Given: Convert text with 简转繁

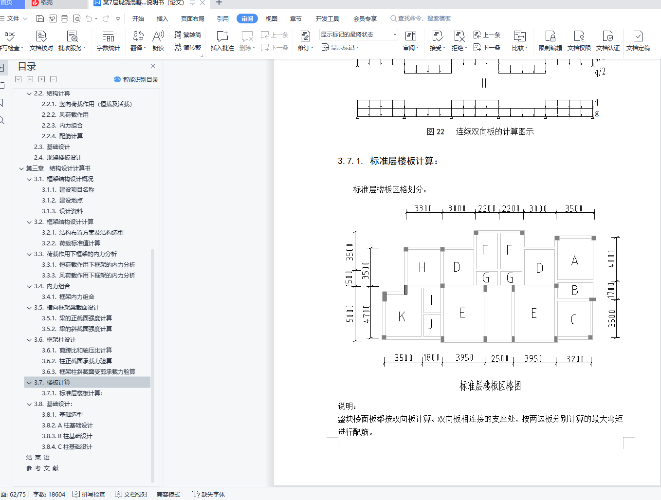Looking at the screenshot, I should 187,47.
